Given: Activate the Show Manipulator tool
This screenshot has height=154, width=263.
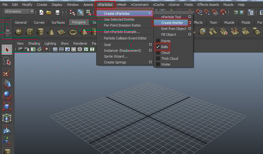Looking at the screenshot, I should pos(7,141).
